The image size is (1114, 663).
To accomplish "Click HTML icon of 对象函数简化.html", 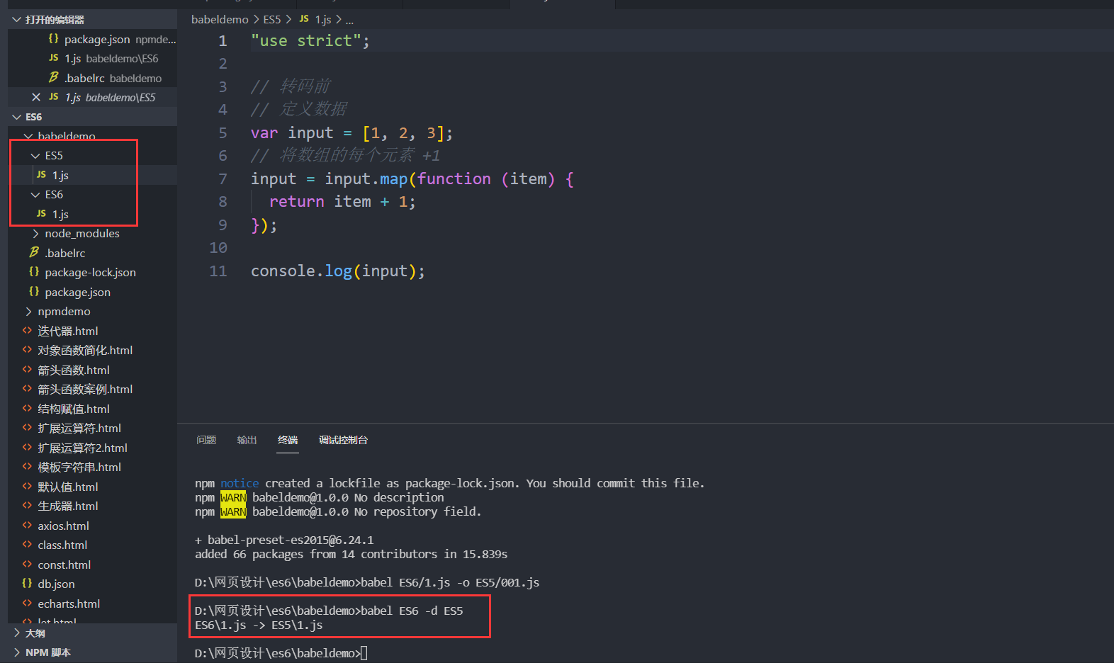I will point(27,350).
